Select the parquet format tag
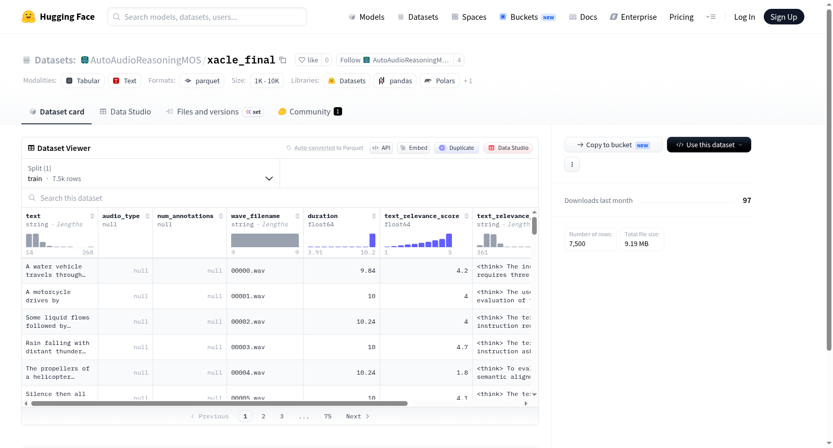The height and width of the screenshot is (448, 833). [202, 81]
